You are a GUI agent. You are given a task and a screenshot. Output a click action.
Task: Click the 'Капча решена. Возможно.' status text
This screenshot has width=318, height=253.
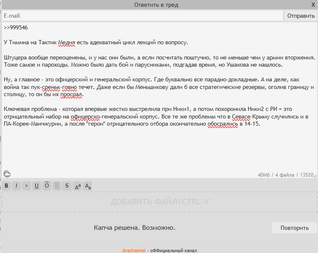(x=134, y=228)
